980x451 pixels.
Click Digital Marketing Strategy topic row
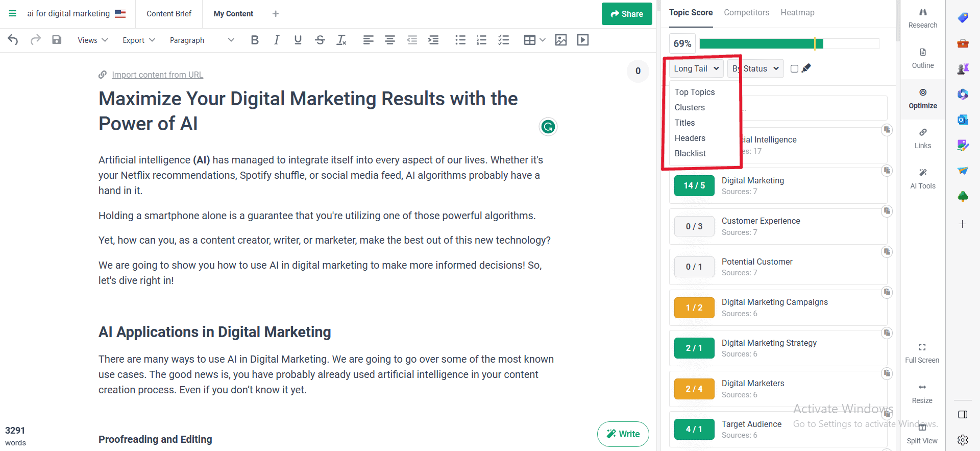pyautogui.click(x=778, y=348)
